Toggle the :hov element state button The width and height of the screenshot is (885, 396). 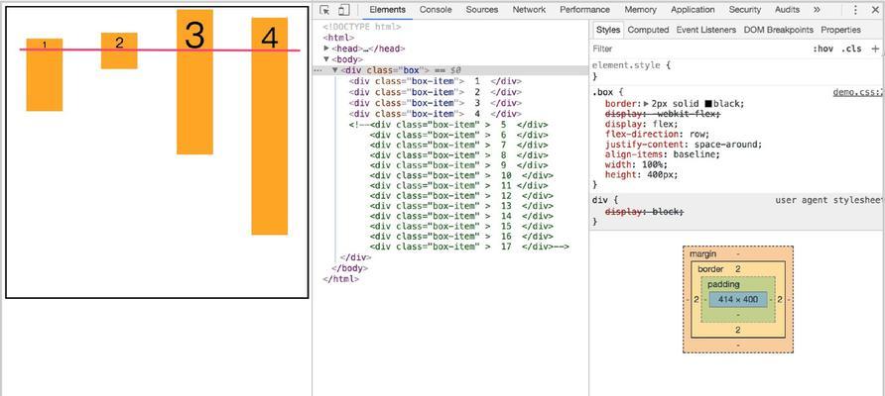(822, 49)
